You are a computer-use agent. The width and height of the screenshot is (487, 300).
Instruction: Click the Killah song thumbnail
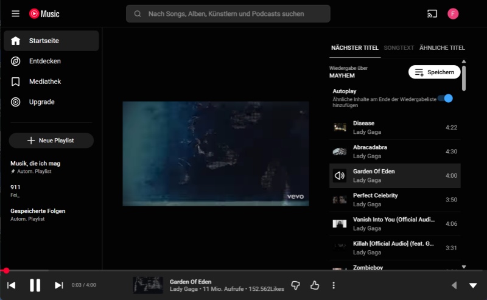pos(340,248)
